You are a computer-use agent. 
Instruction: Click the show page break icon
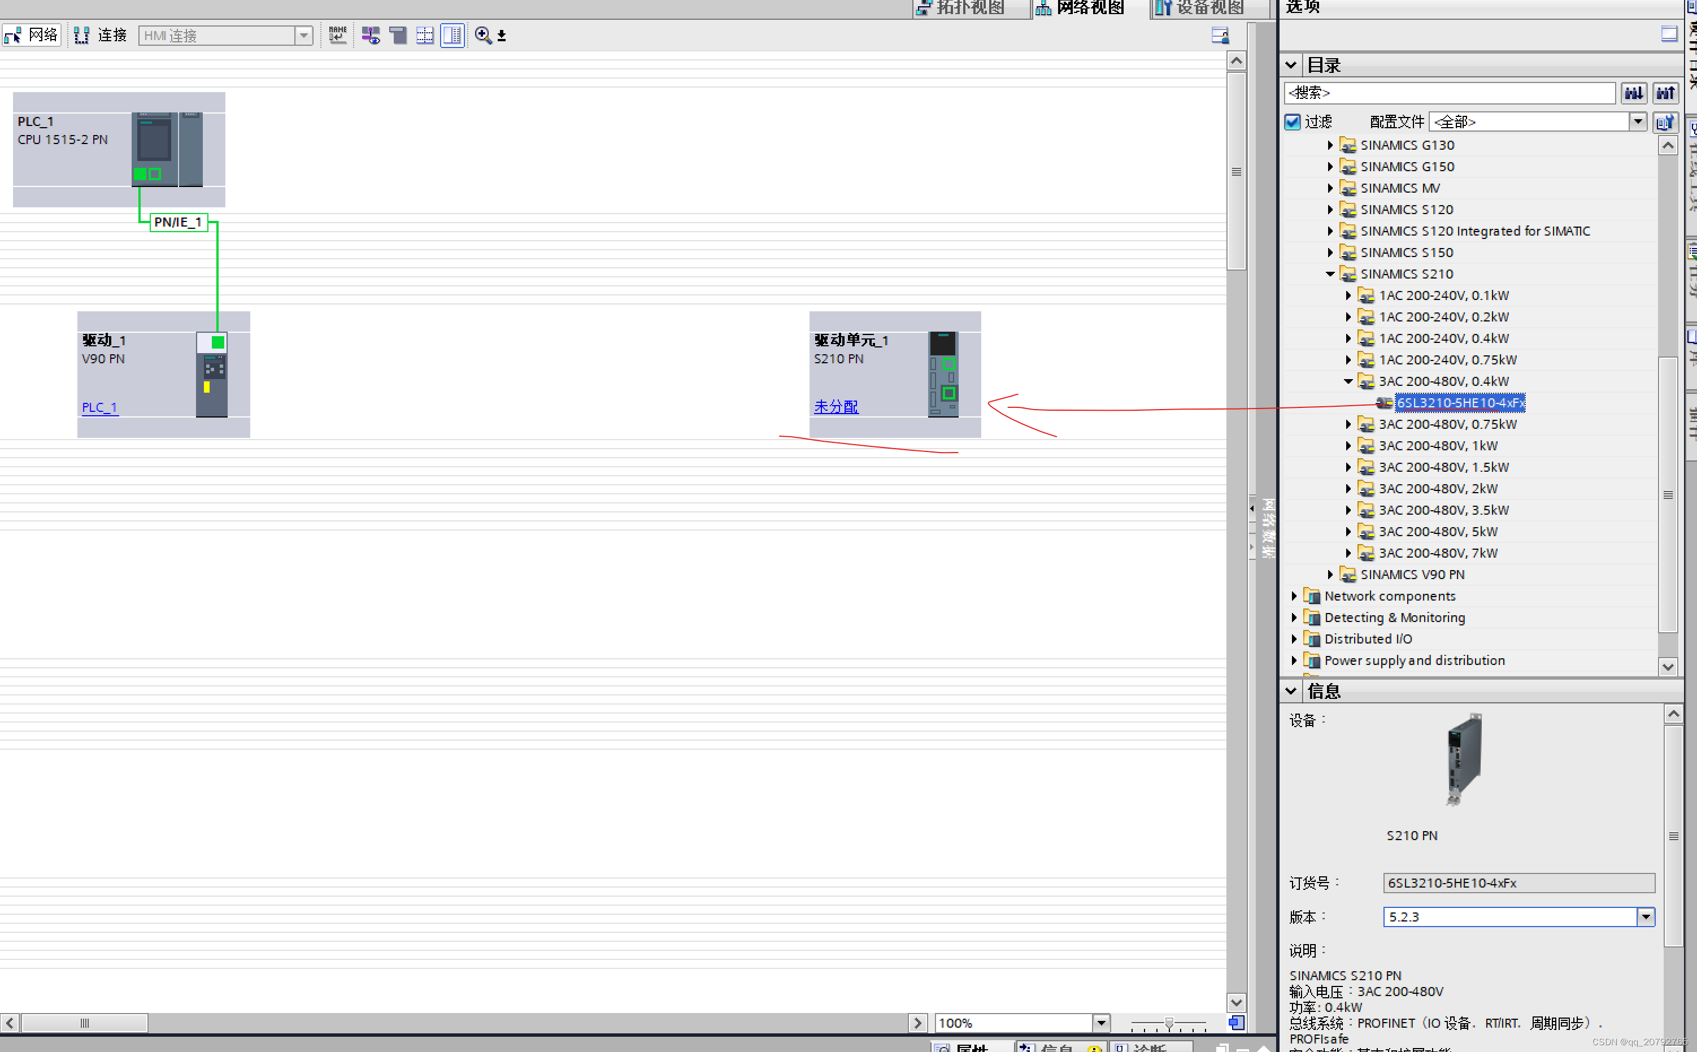click(425, 35)
